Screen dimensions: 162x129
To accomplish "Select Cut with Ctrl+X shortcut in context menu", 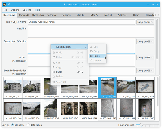I will pos(70,63).
